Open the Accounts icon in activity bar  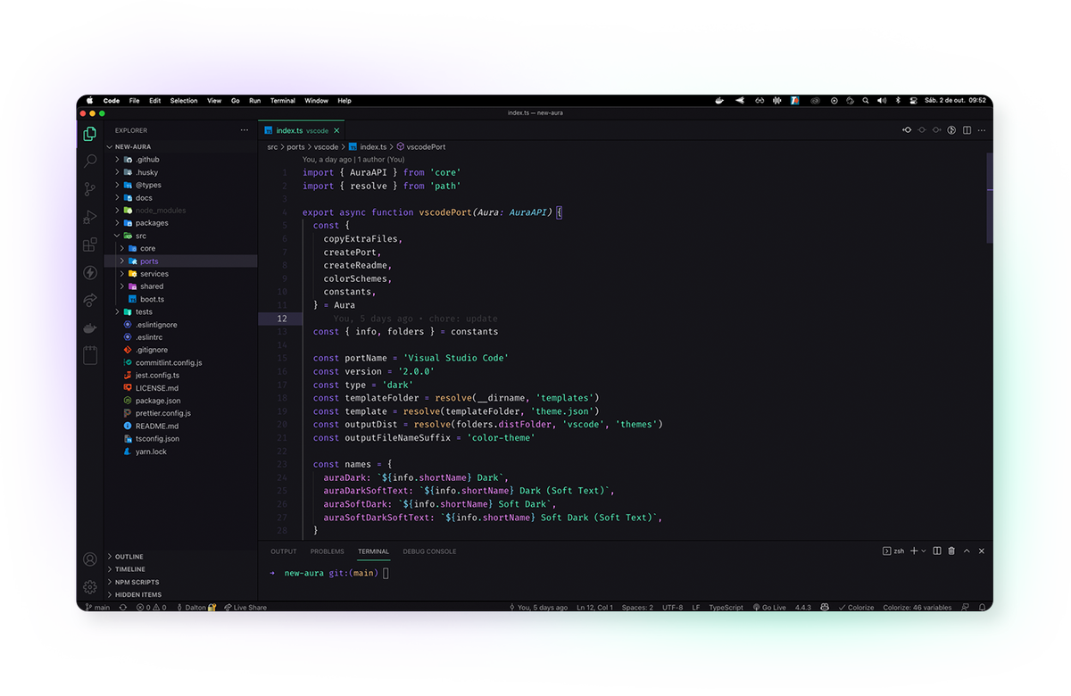coord(90,559)
